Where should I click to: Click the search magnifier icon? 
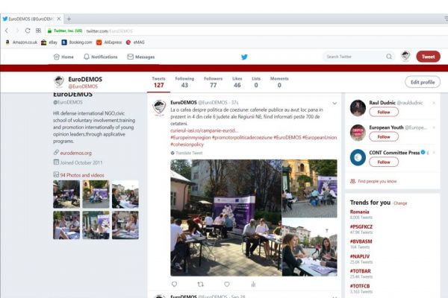389,57
